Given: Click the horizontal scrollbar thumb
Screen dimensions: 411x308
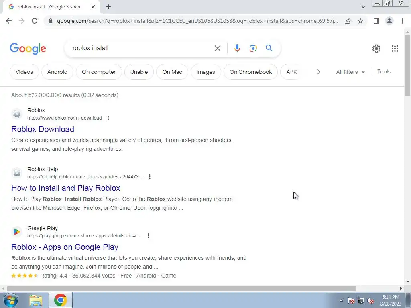Looking at the screenshot, I should coord(181,288).
